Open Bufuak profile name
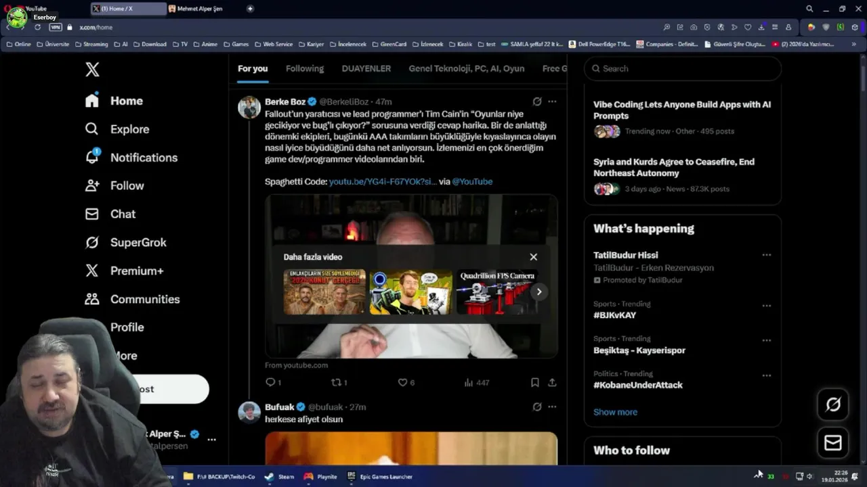The height and width of the screenshot is (487, 867). (279, 407)
